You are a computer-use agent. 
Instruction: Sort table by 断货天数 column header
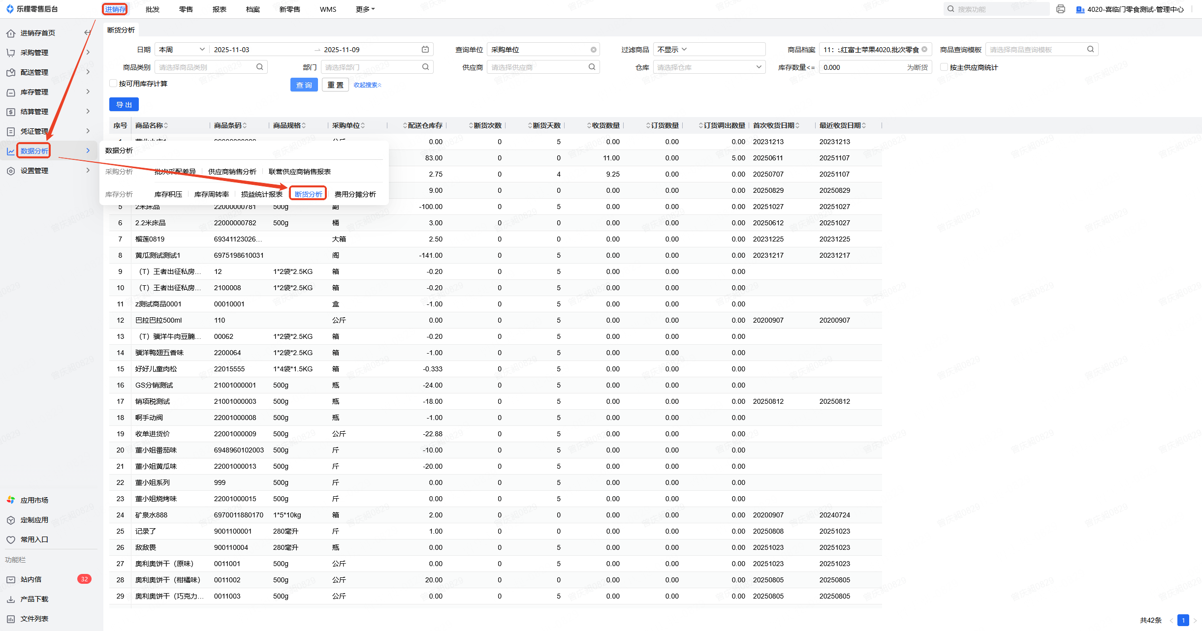546,125
